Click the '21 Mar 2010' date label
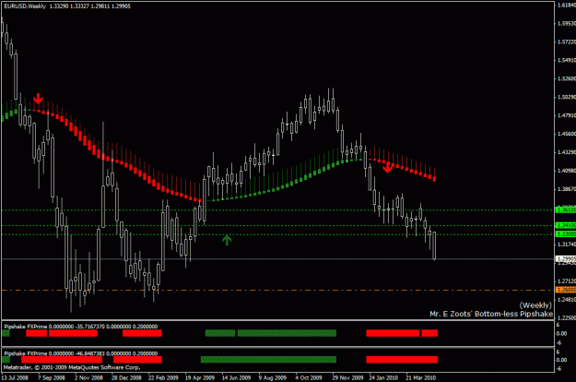The image size is (576, 382). [x=421, y=377]
